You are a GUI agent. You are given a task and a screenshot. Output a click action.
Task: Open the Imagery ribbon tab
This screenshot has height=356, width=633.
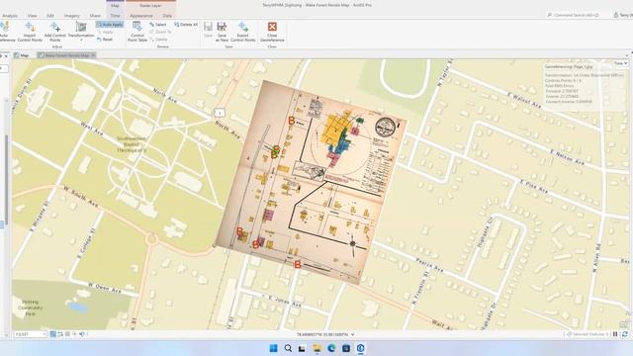tap(72, 16)
